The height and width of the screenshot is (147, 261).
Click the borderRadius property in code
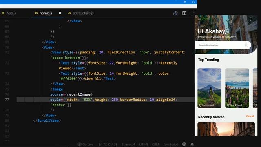point(133,100)
